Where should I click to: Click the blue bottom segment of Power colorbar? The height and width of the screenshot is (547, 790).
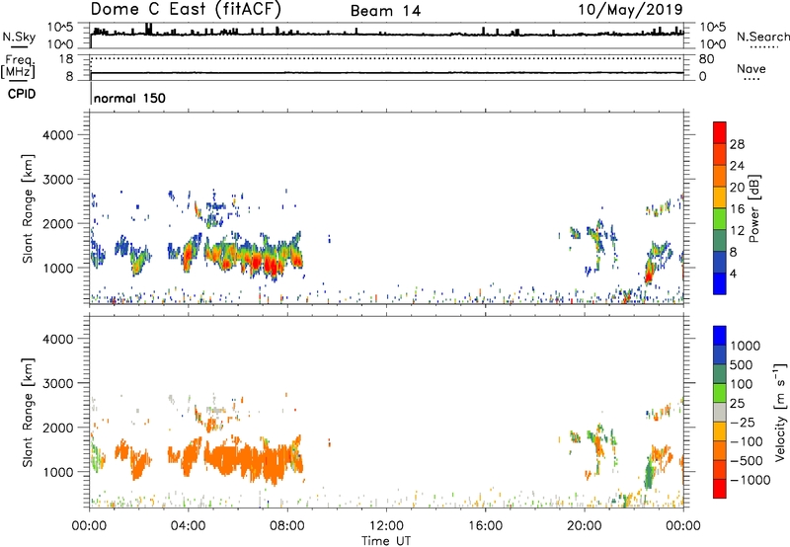720,283
